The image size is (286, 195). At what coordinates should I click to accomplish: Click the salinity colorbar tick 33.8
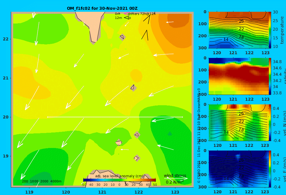(x=277, y=93)
